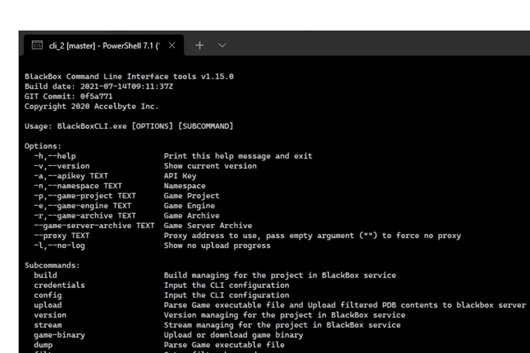Click the --proxy TEXT option

(62, 236)
